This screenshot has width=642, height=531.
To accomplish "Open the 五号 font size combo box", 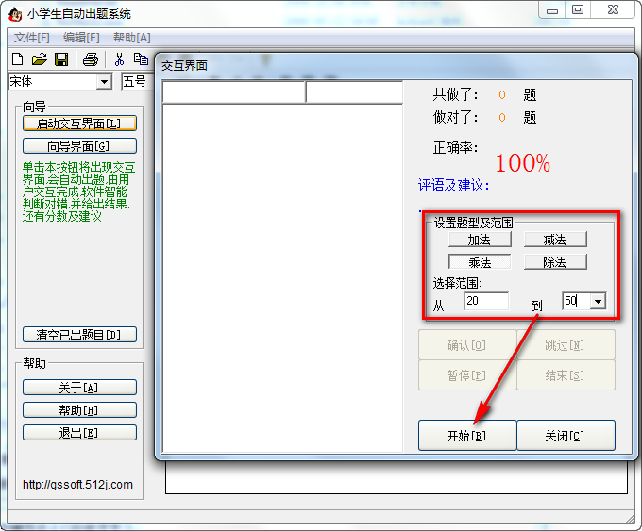I will (138, 81).
